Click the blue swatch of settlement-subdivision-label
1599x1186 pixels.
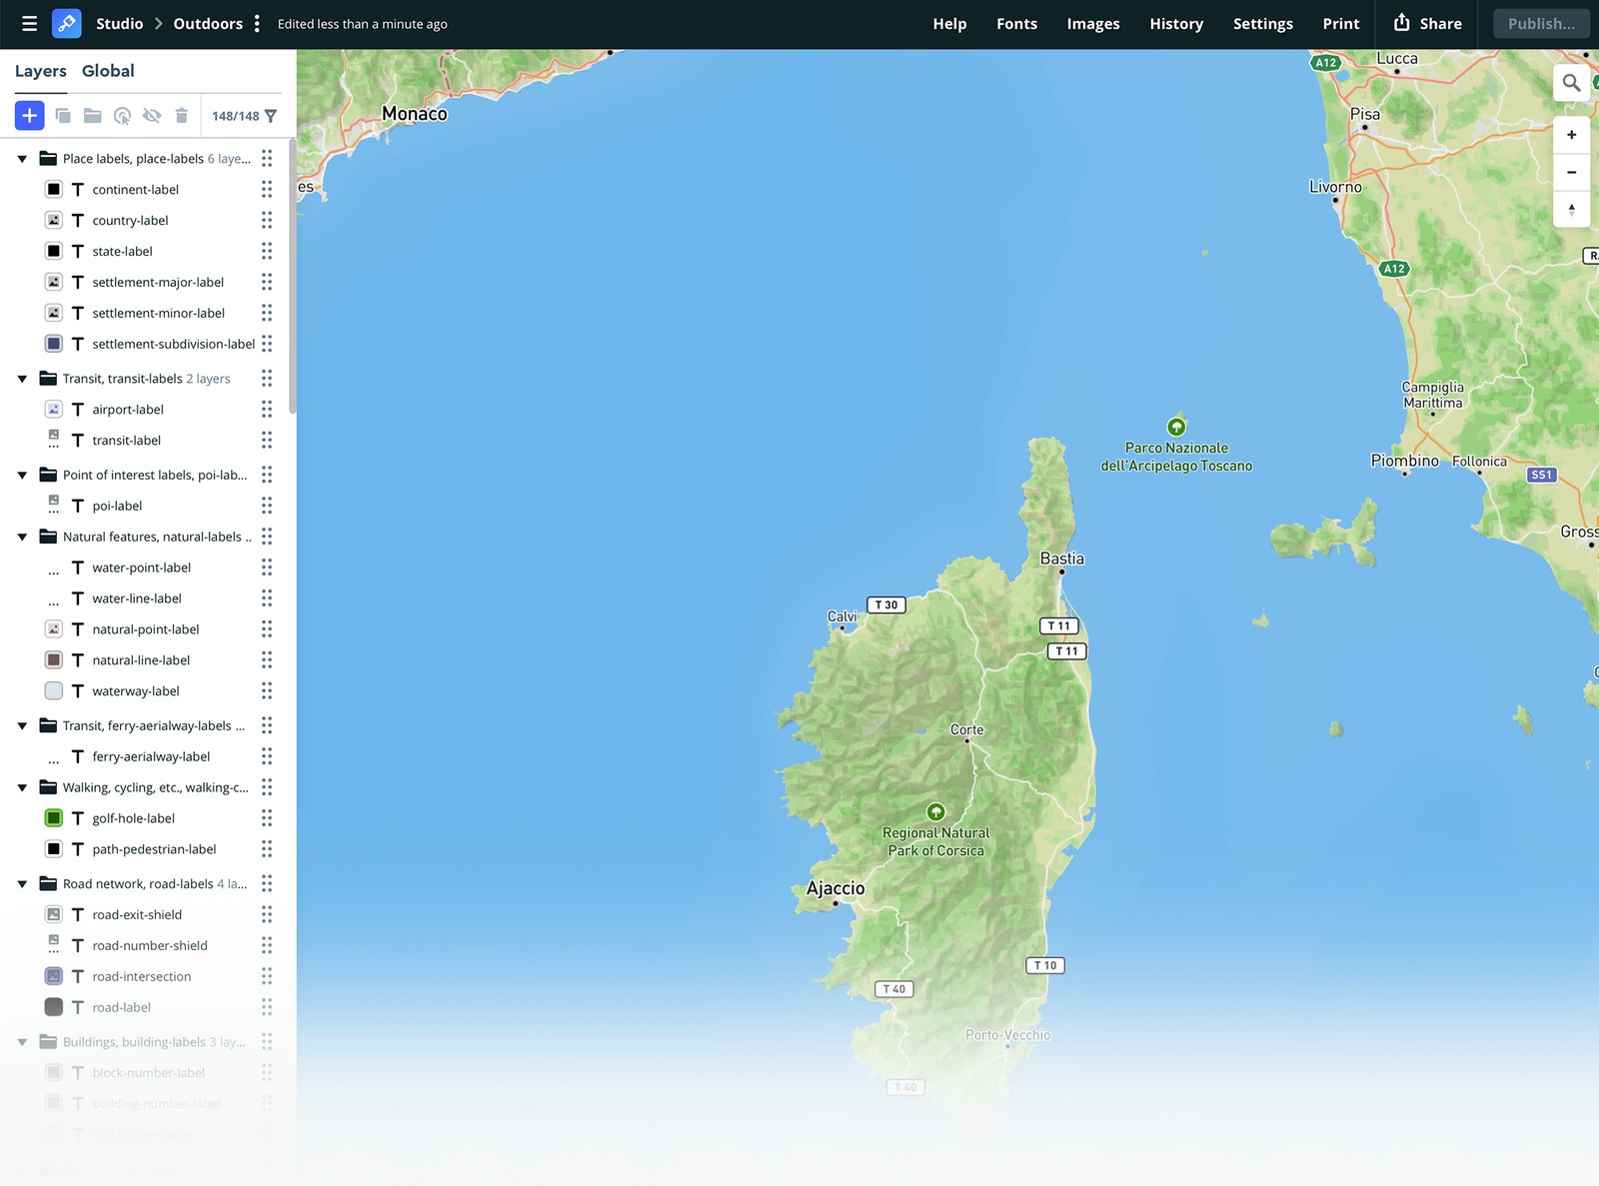coord(54,344)
